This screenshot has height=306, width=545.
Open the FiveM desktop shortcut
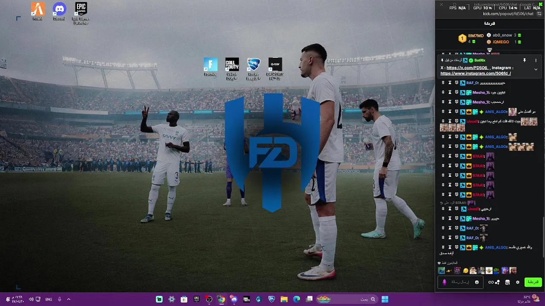point(38,11)
